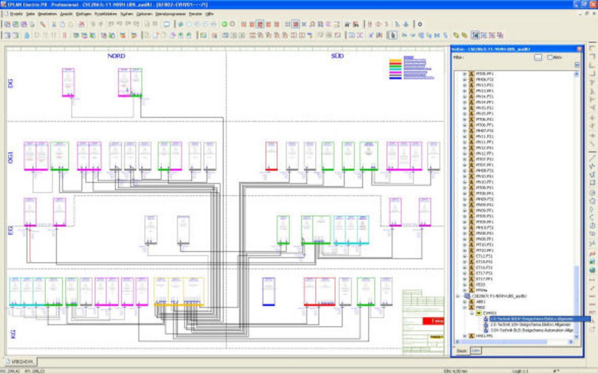Screen dimensions: 598x374
Task: Collapse the CSE2867 project root node
Action: (458, 296)
